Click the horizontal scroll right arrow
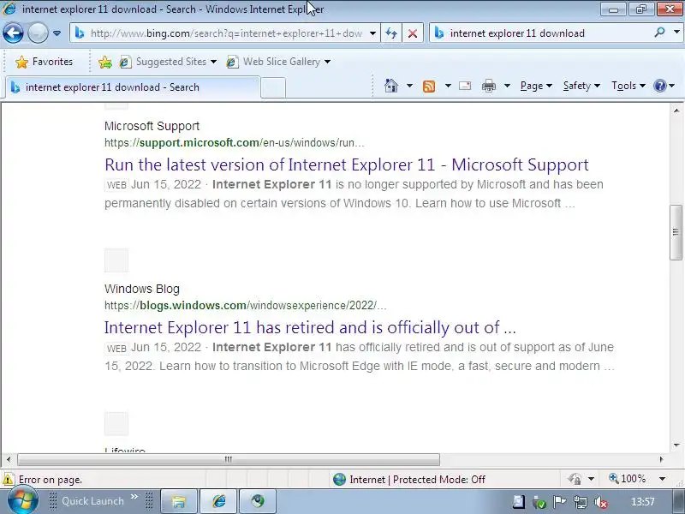This screenshot has width=685, height=514. point(661,459)
